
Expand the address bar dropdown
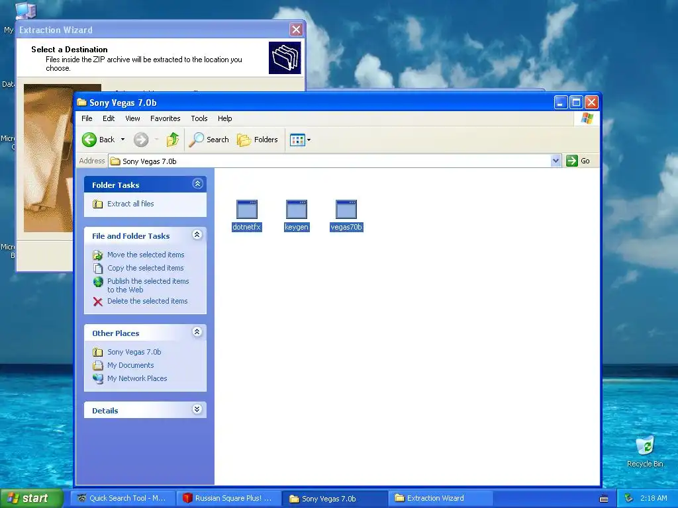point(556,161)
